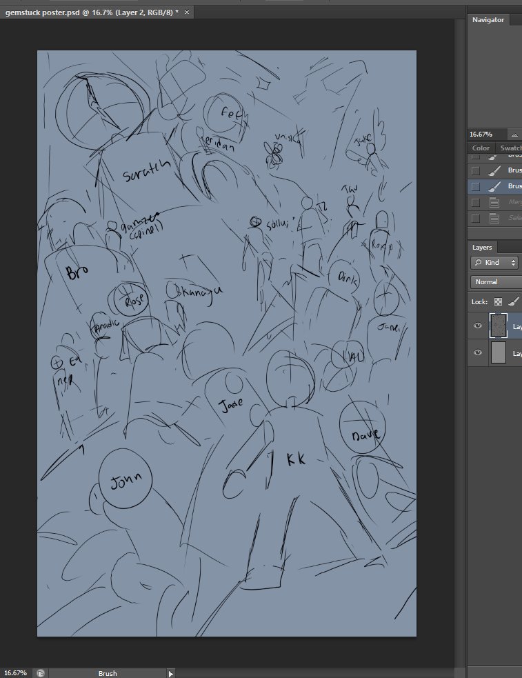
Task: Close the gemstuck poster.psd document tab
Action: click(187, 12)
